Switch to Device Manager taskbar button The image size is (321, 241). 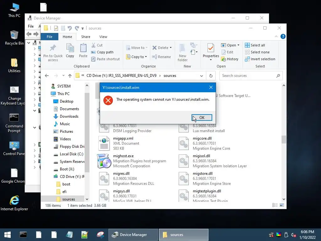133,235
